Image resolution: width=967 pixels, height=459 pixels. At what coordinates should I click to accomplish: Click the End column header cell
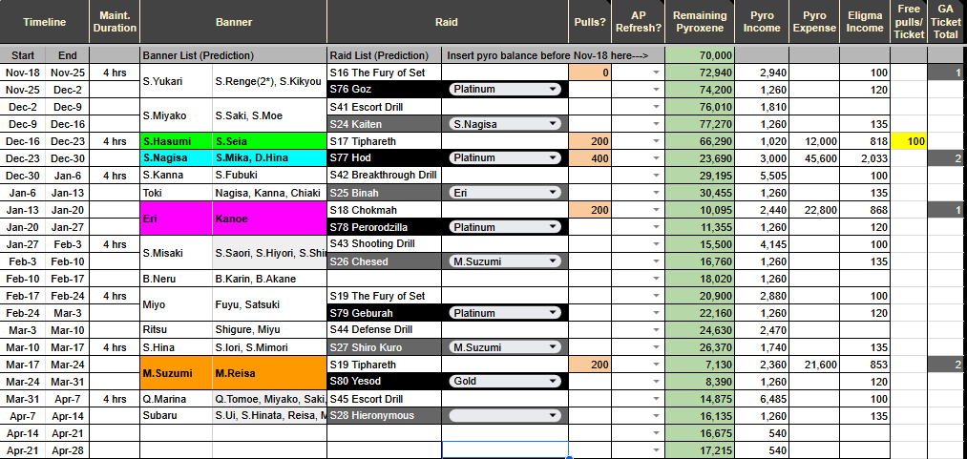point(67,55)
